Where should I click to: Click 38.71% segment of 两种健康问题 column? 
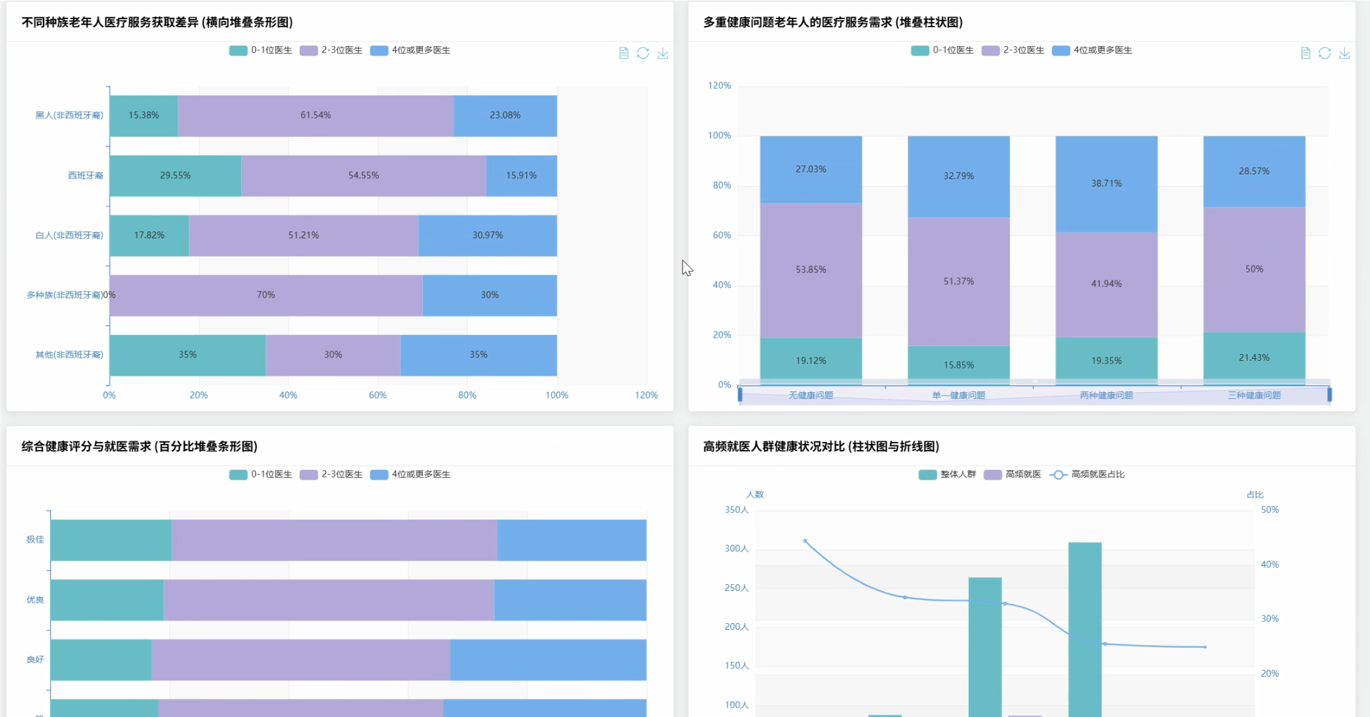click(x=1106, y=184)
